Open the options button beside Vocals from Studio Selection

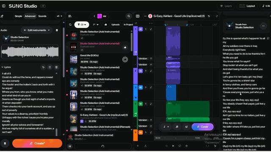263,26
